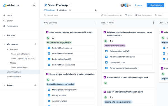Click hierarchy count on authentication logins card

[x=111, y=97]
